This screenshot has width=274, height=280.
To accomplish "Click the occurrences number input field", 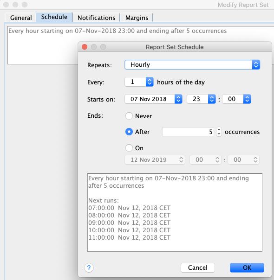I will click(188, 132).
